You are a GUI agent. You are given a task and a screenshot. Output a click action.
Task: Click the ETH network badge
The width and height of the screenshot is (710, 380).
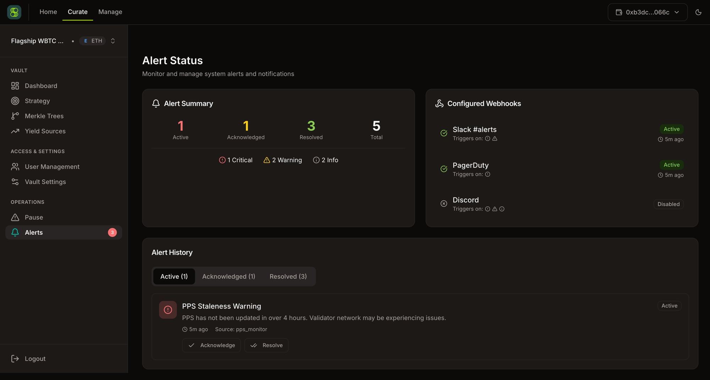click(92, 41)
